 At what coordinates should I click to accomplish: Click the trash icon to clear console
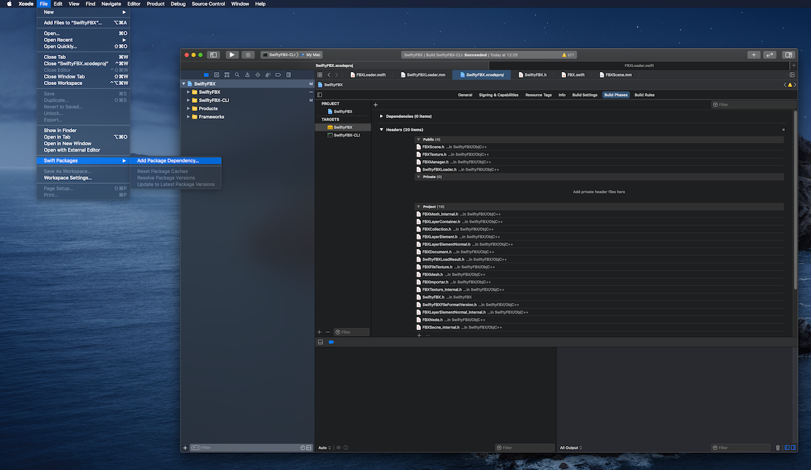(x=777, y=448)
